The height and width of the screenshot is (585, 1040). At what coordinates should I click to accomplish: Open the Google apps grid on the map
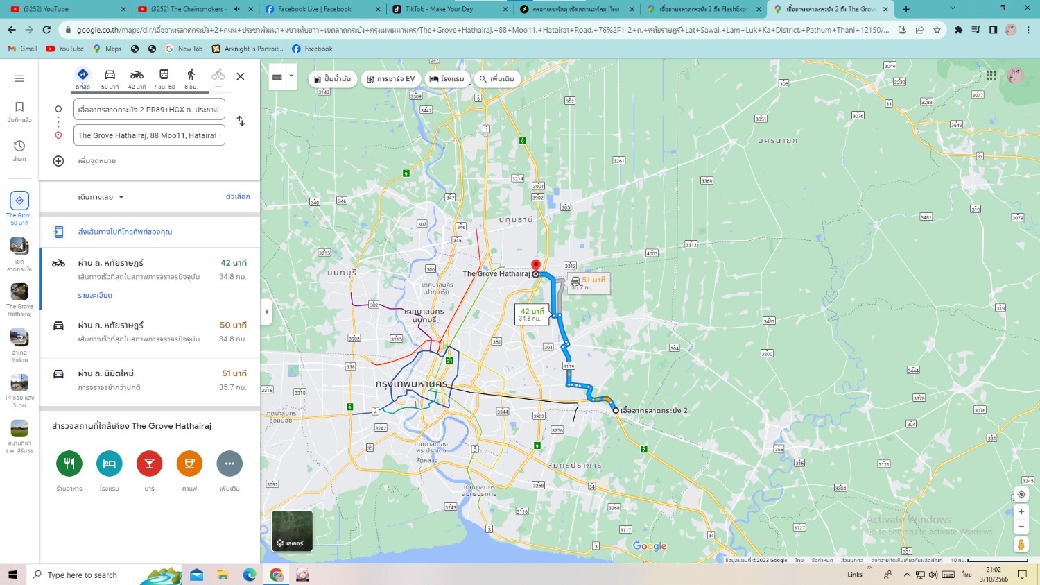(991, 76)
